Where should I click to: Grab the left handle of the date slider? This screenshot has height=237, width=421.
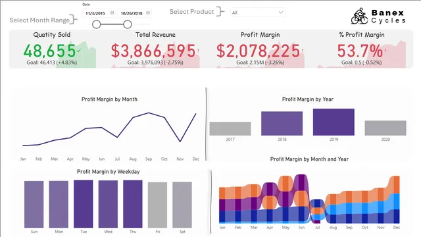tap(97, 24)
